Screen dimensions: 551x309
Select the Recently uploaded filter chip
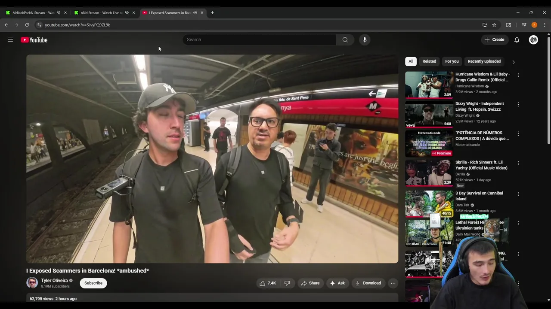pos(484,61)
